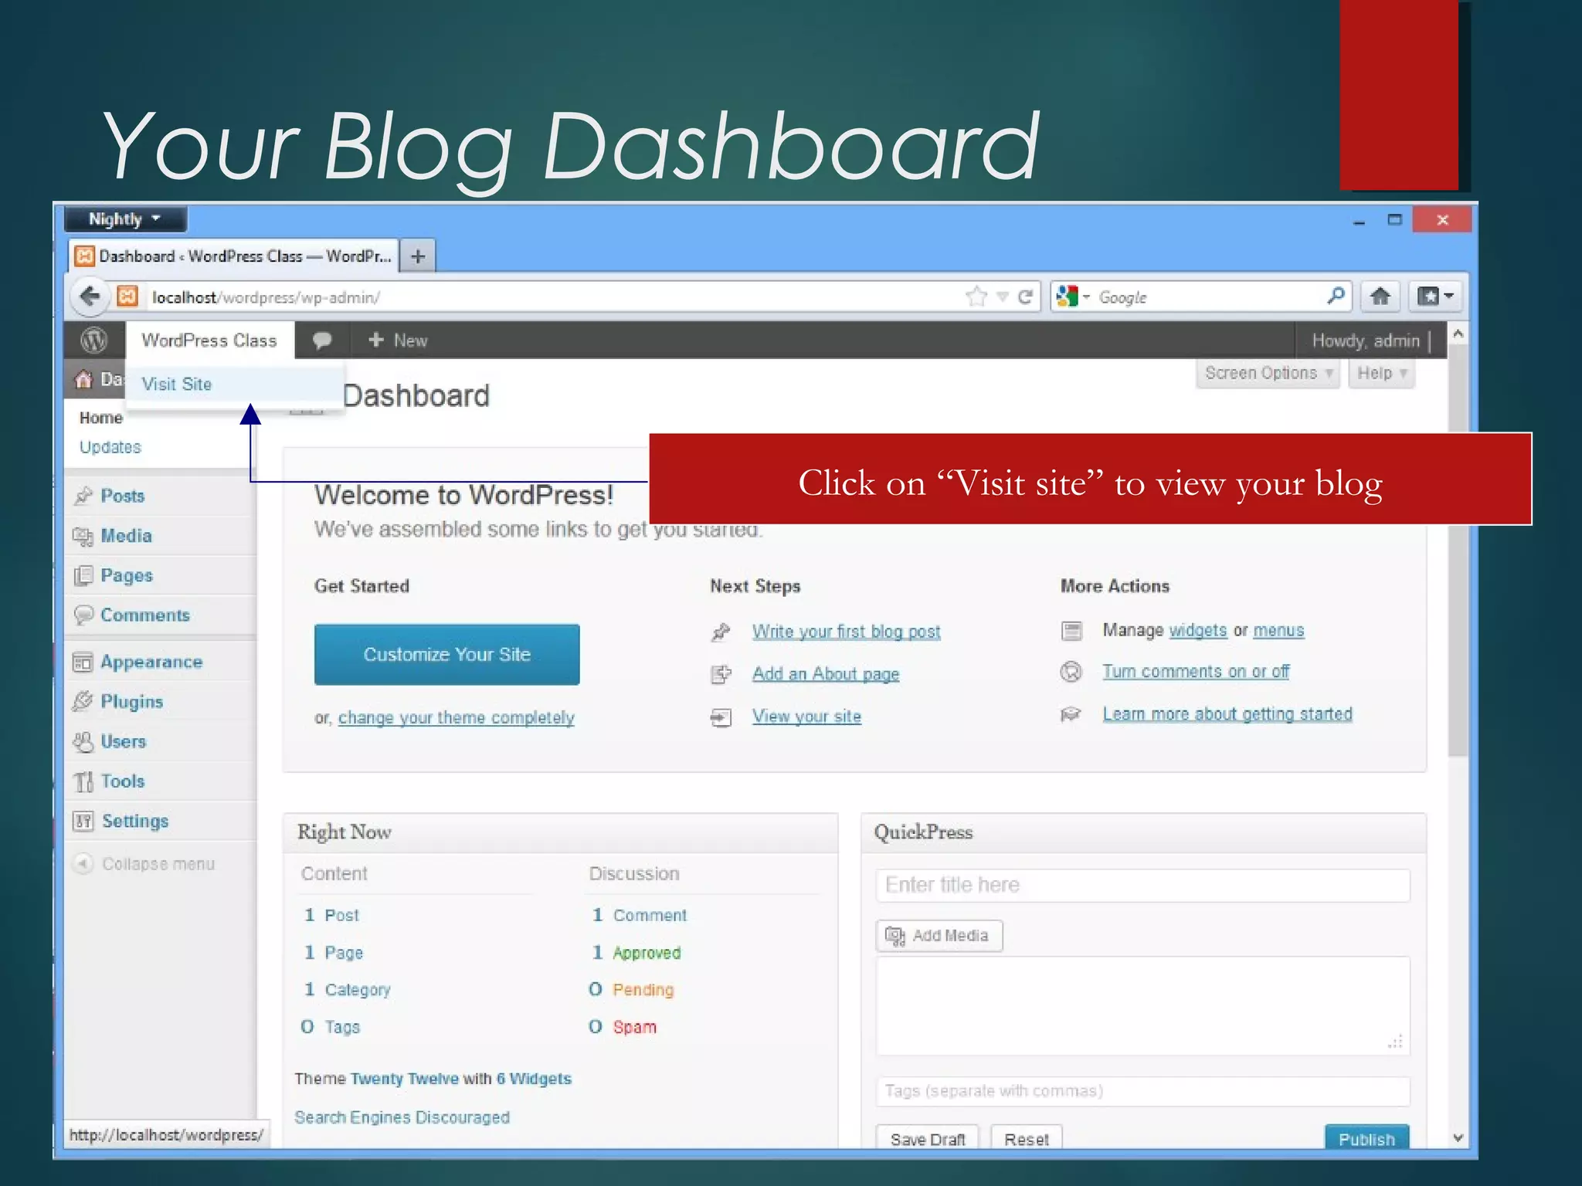This screenshot has width=1582, height=1186.
Task: Click the Google search magnifier icon
Action: pos(1336,296)
